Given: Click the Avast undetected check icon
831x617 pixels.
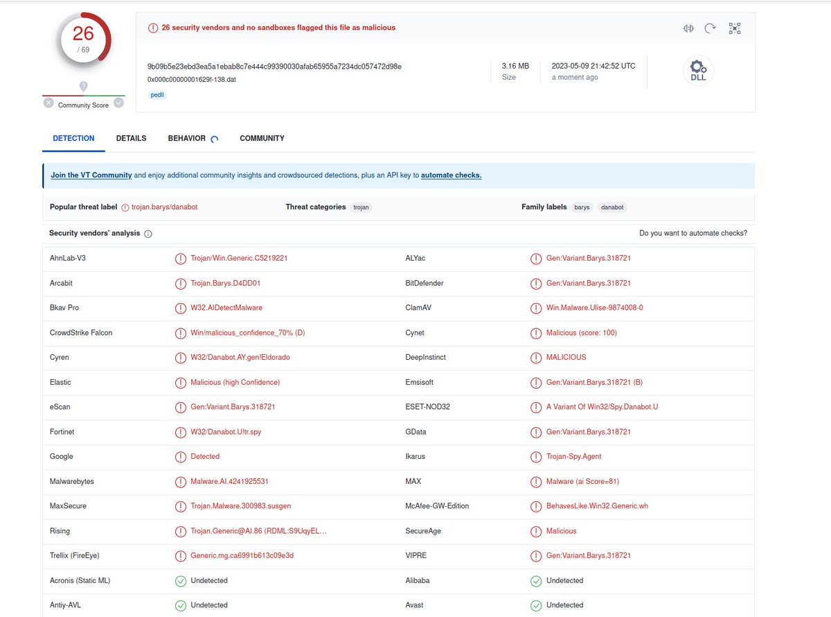Looking at the screenshot, I should 535,605.
